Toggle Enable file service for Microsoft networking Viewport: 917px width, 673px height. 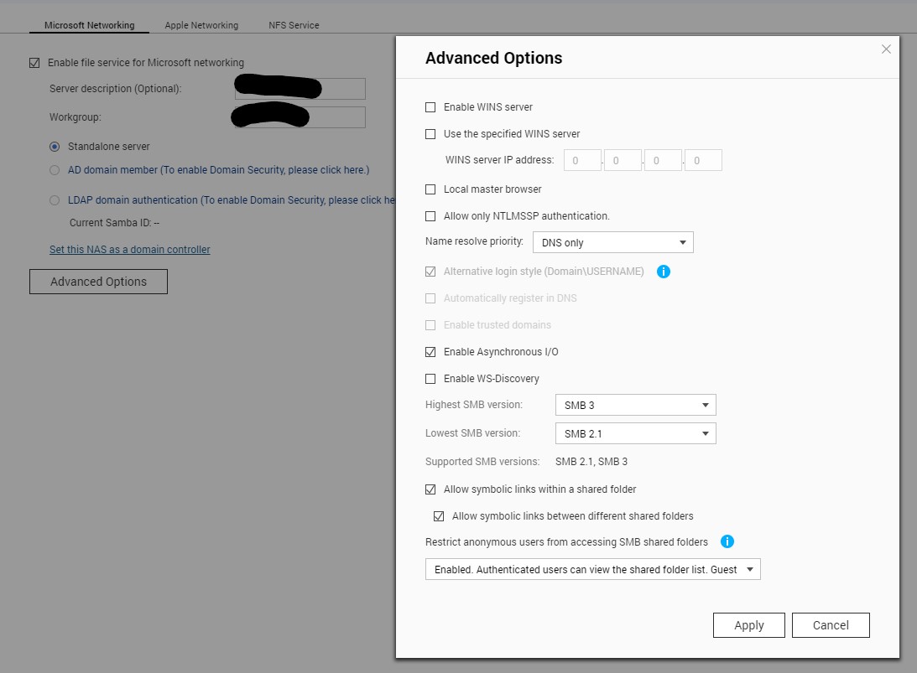34,63
